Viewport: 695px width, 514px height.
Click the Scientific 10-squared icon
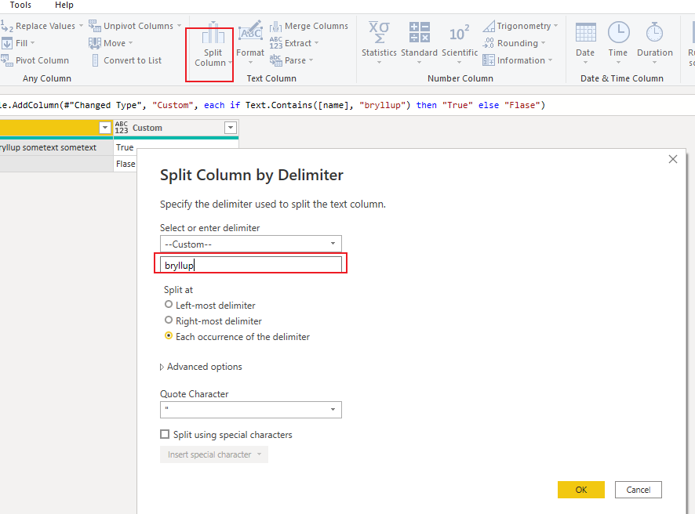tap(459, 33)
